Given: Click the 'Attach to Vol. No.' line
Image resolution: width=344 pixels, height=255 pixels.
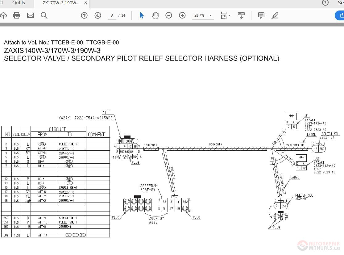Looking at the screenshot, I should pos(61,42).
